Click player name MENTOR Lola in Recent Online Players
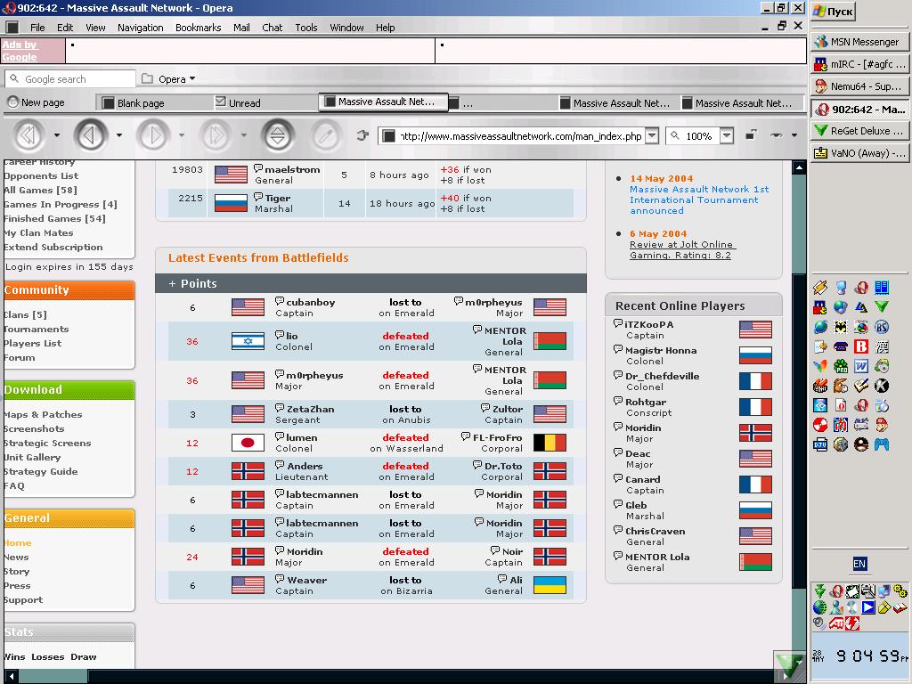The image size is (912, 684). click(657, 557)
